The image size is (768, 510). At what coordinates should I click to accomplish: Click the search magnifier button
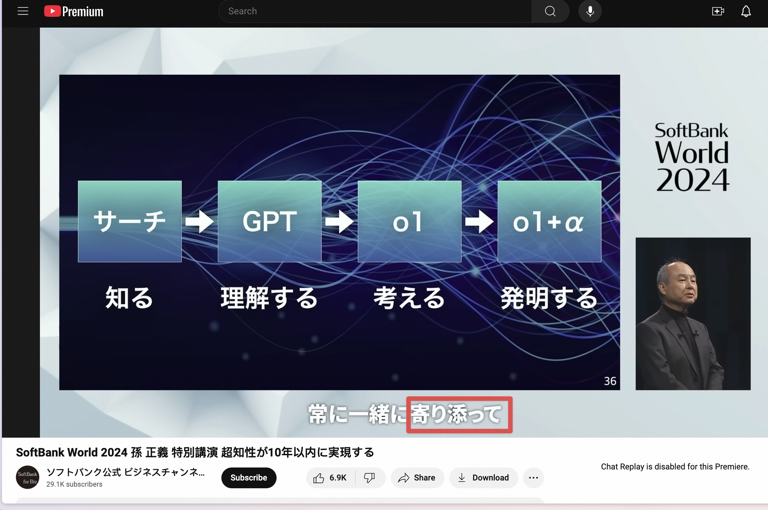[x=550, y=11]
